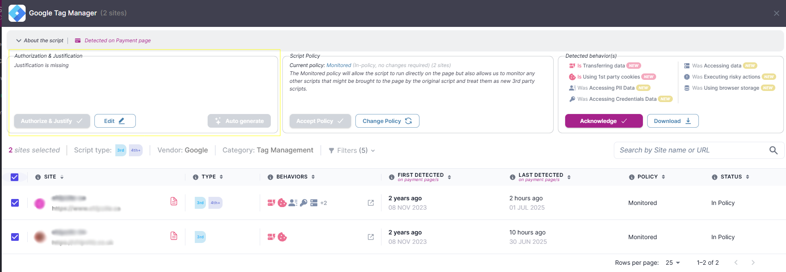Toggle the 4th+ script type filter badge
Screen dimensions: 786x272
coord(136,150)
